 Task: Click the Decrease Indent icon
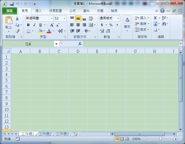[72, 31]
